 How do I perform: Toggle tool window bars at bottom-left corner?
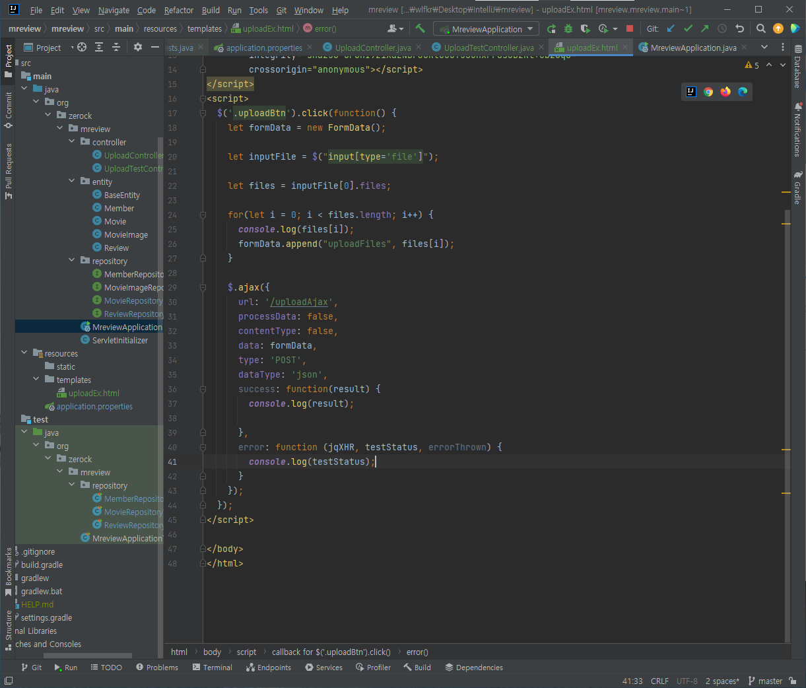point(9,681)
